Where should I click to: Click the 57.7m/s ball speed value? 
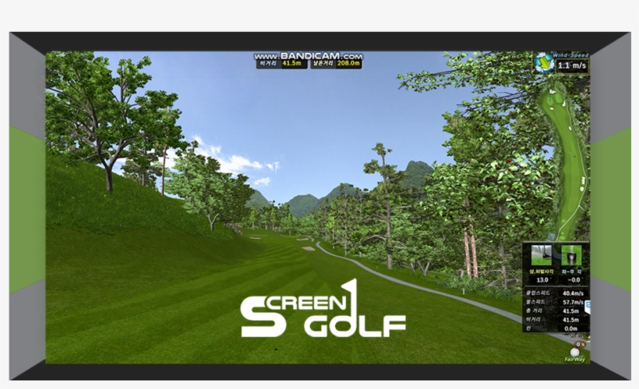tap(573, 303)
